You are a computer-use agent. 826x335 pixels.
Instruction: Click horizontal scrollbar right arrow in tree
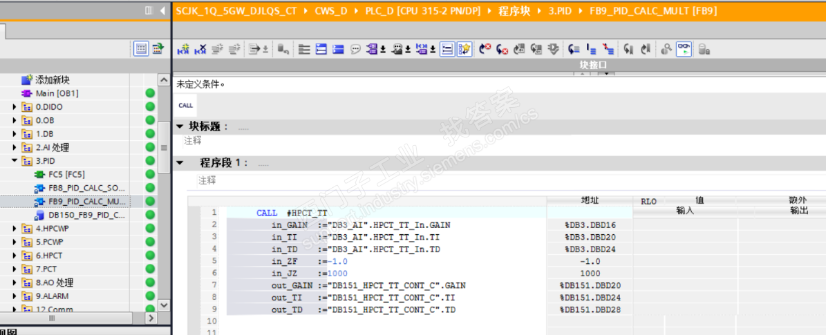[151, 318]
